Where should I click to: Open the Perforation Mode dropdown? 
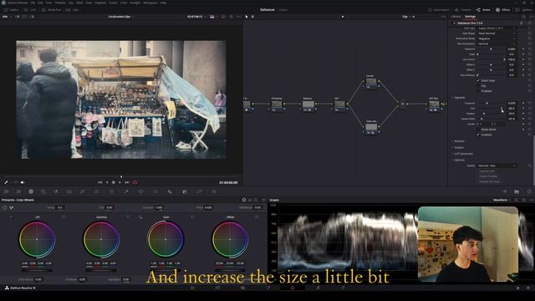point(497,38)
